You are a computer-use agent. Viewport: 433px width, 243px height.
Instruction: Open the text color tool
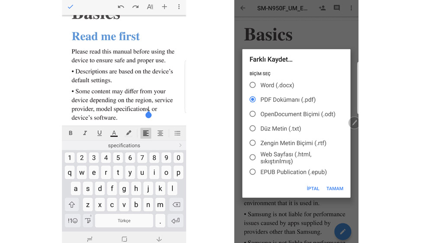pyautogui.click(x=114, y=133)
